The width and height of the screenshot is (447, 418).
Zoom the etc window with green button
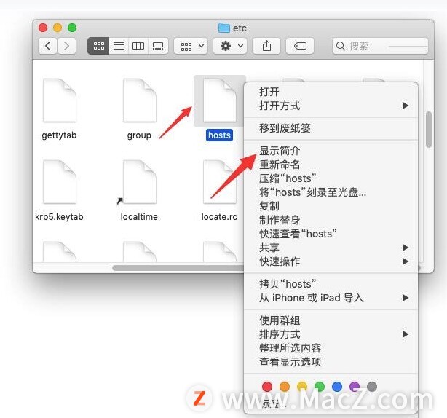72,28
